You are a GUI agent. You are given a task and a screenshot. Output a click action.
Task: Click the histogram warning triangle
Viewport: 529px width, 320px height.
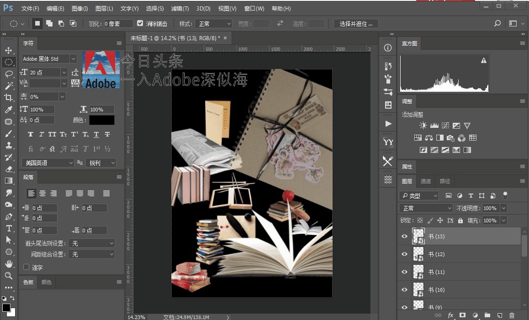coord(483,60)
